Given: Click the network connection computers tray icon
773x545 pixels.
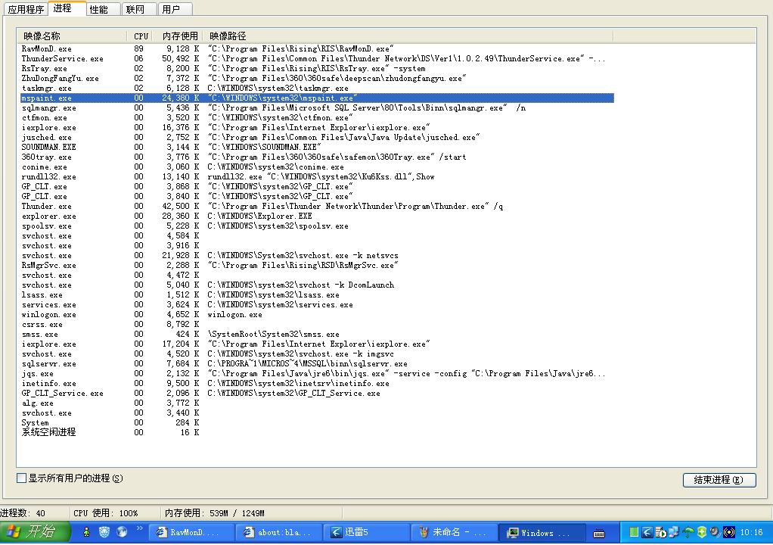Looking at the screenshot, I should pyautogui.click(x=674, y=531).
